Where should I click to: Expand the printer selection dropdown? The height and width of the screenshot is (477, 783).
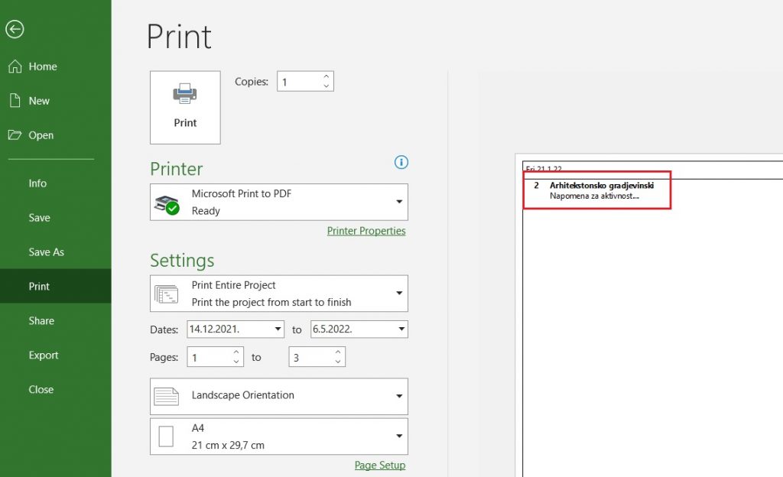pos(399,202)
